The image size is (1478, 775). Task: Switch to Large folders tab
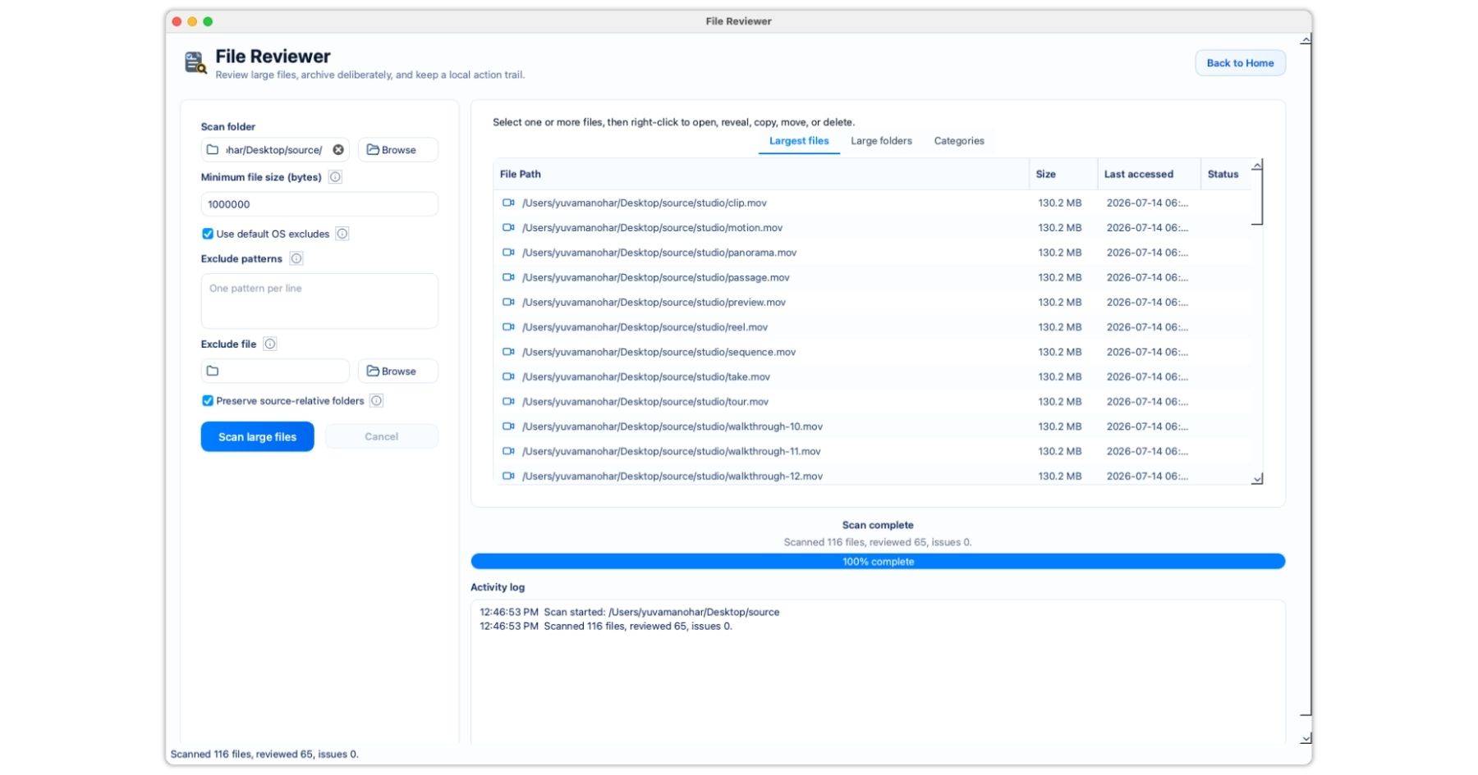coord(881,141)
